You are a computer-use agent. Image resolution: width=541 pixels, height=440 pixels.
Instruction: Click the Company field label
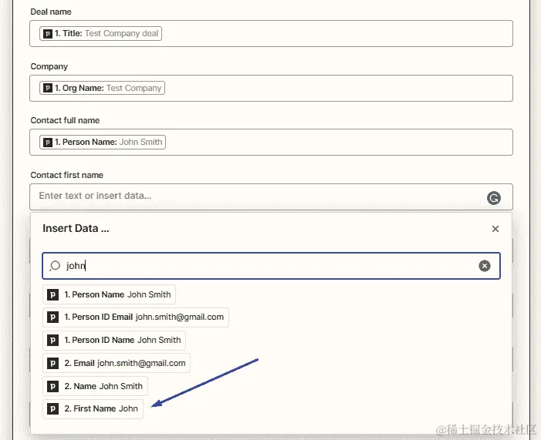(49, 66)
